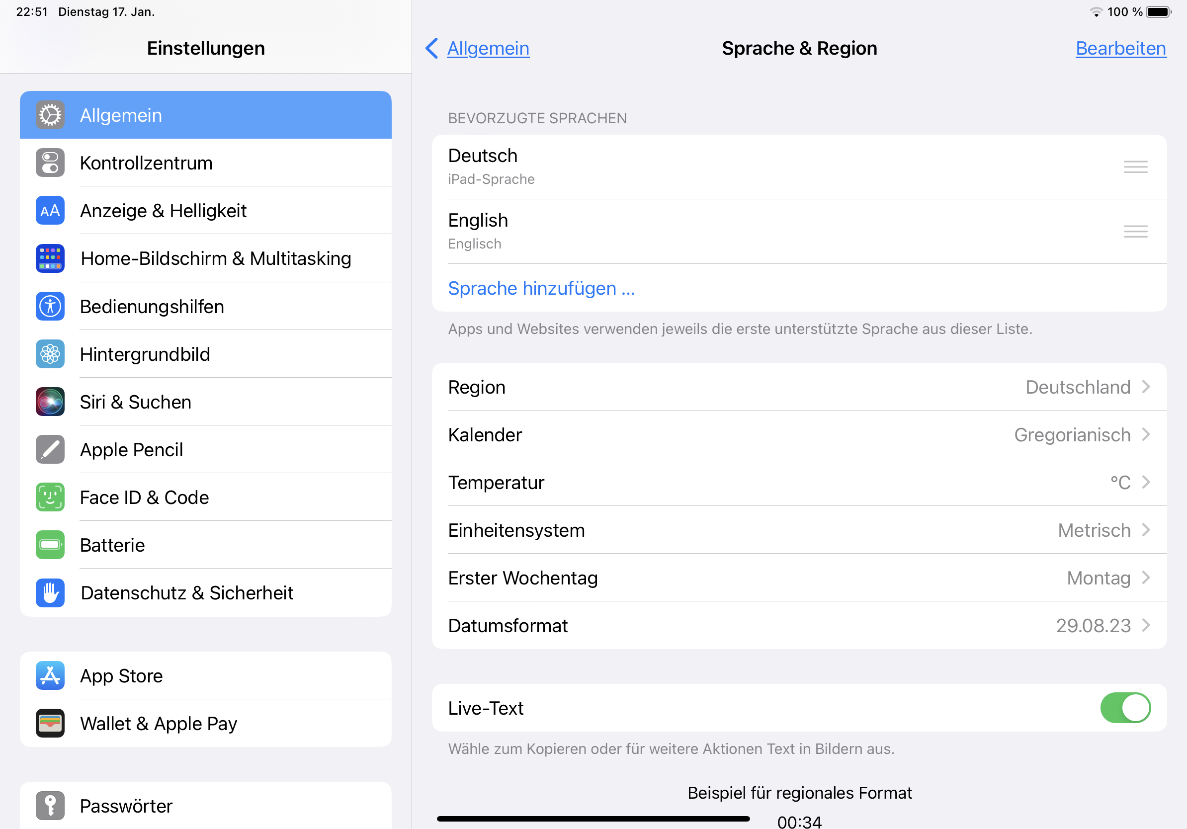Open the Kontrollzentrum settings icon

pyautogui.click(x=50, y=163)
